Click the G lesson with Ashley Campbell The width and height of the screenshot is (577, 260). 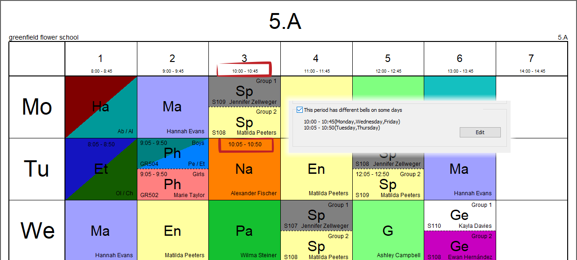point(388,231)
